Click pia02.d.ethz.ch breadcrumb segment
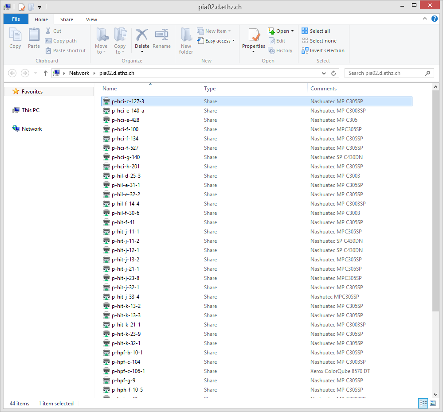Image resolution: width=443 pixels, height=412 pixels. 117,73
